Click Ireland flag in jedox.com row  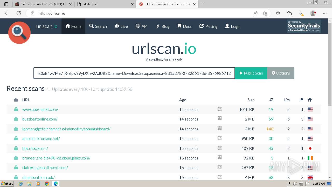pyautogui.click(x=310, y=158)
